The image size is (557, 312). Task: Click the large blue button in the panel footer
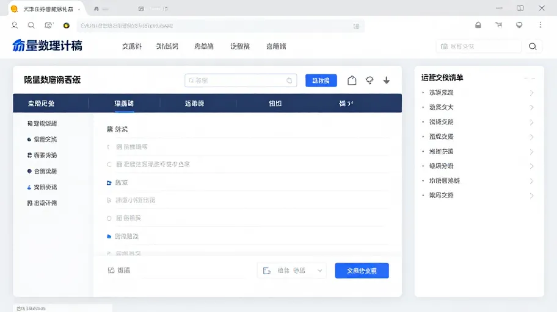pyautogui.click(x=362, y=271)
